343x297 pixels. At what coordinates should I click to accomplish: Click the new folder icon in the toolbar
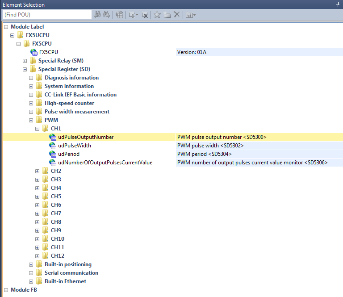(x=167, y=15)
